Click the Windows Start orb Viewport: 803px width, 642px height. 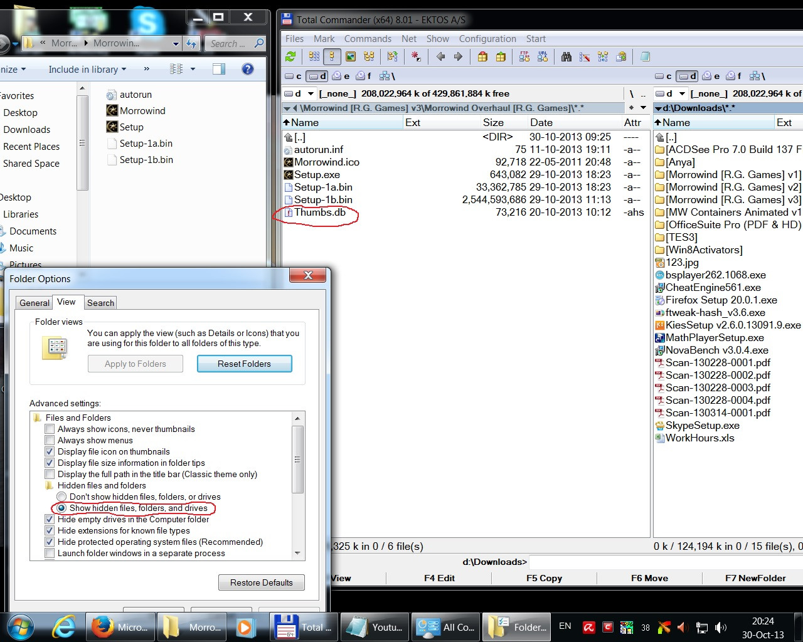pos(20,626)
